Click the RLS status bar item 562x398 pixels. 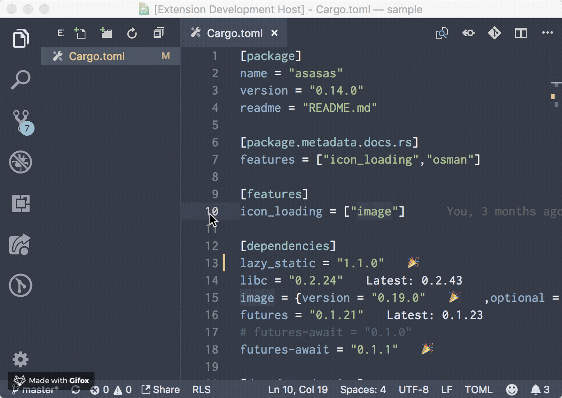pyautogui.click(x=201, y=389)
